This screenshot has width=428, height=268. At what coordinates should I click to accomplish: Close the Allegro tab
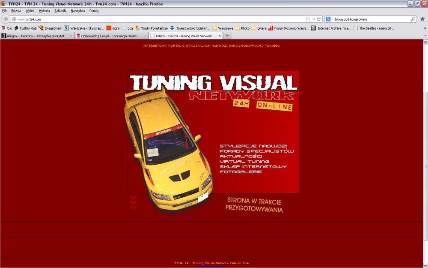pos(71,36)
